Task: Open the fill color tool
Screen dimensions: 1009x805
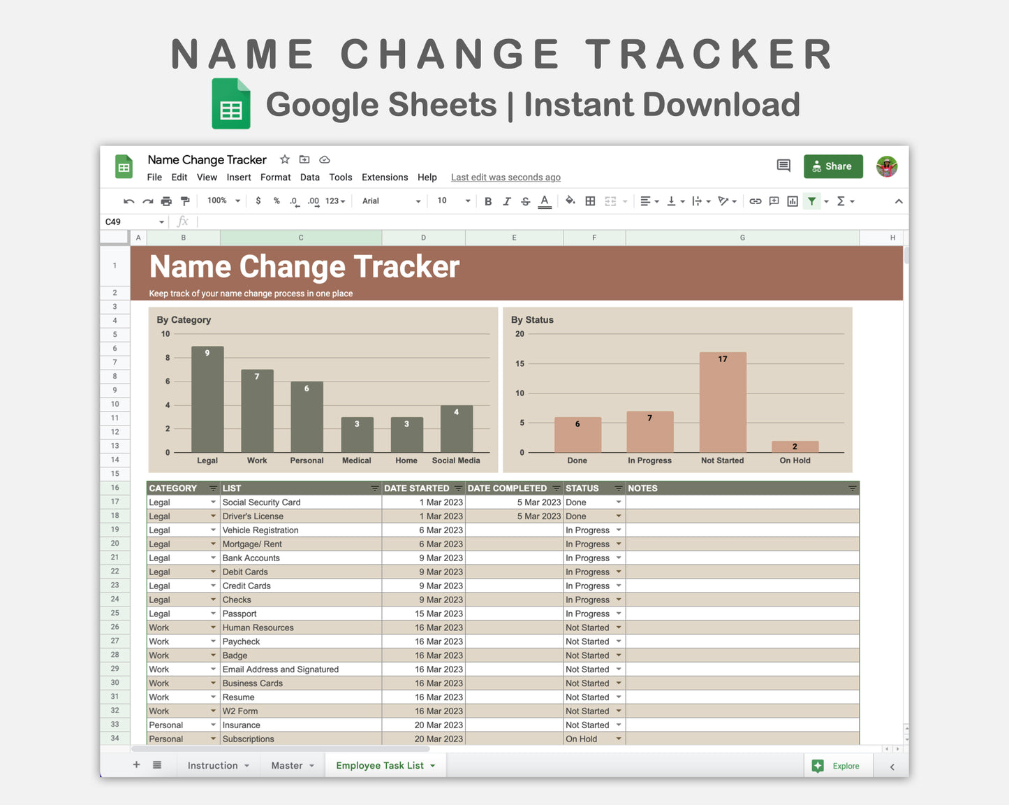Action: (570, 201)
